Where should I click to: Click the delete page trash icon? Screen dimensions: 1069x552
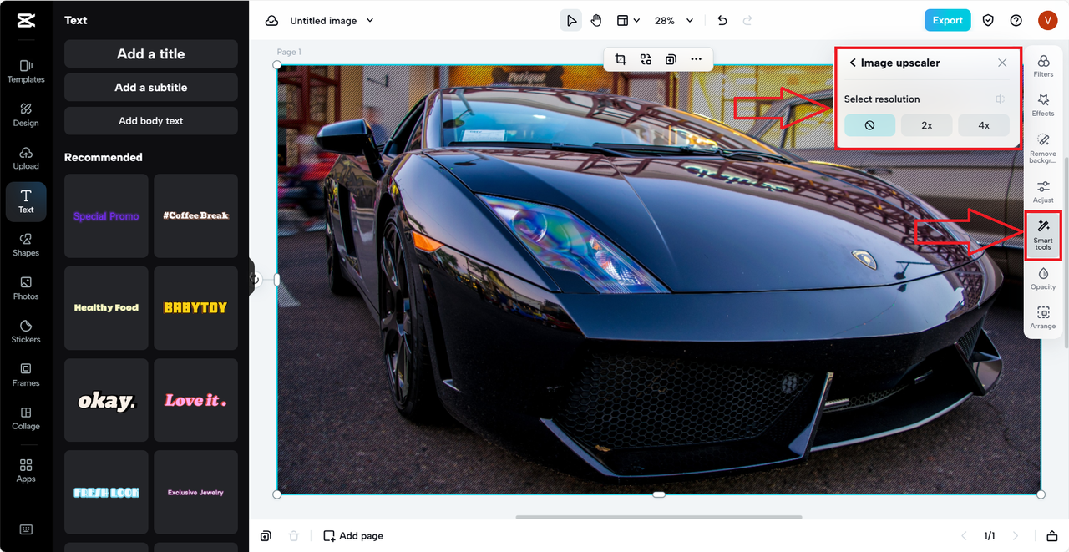click(293, 536)
